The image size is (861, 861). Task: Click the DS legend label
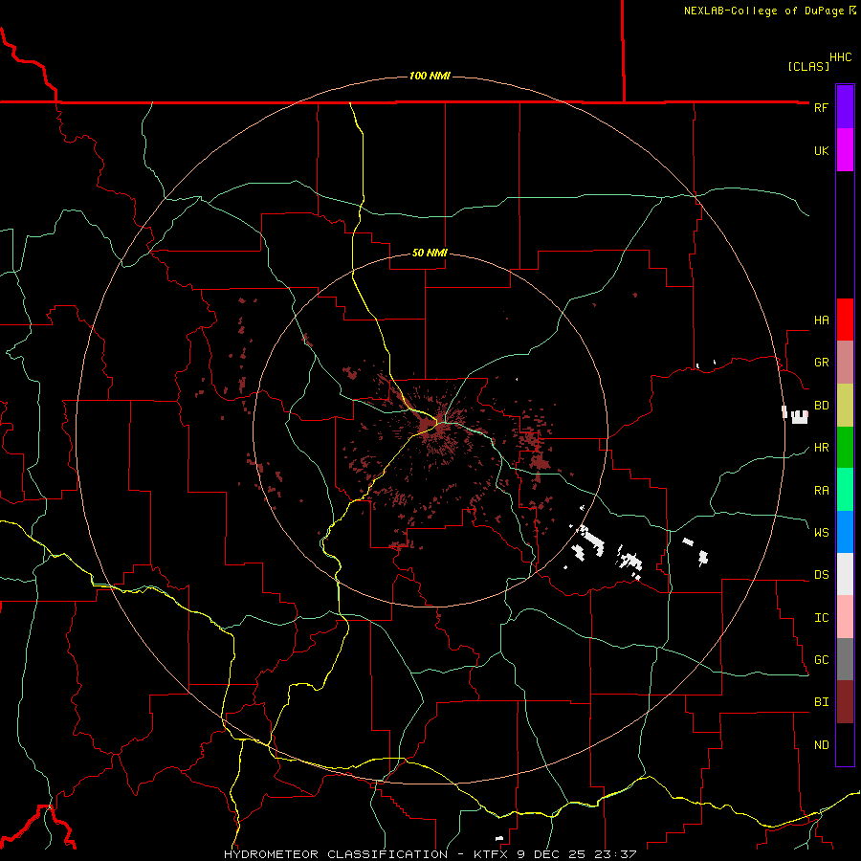pyautogui.click(x=821, y=575)
